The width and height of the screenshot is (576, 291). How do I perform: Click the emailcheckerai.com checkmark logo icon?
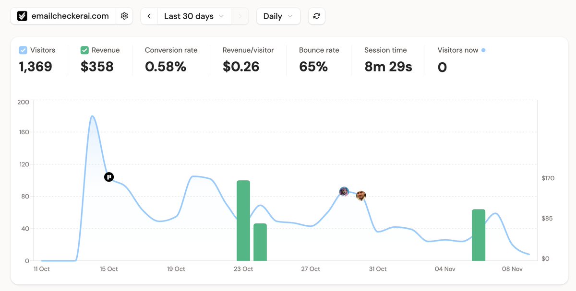[22, 16]
